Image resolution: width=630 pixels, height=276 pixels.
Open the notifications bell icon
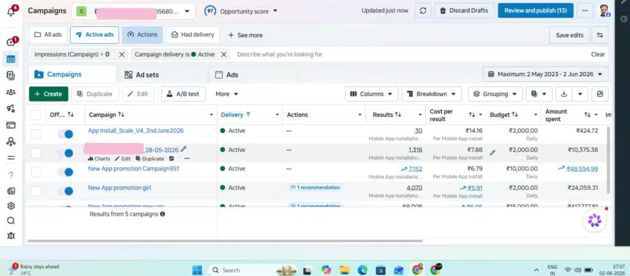(11, 11)
